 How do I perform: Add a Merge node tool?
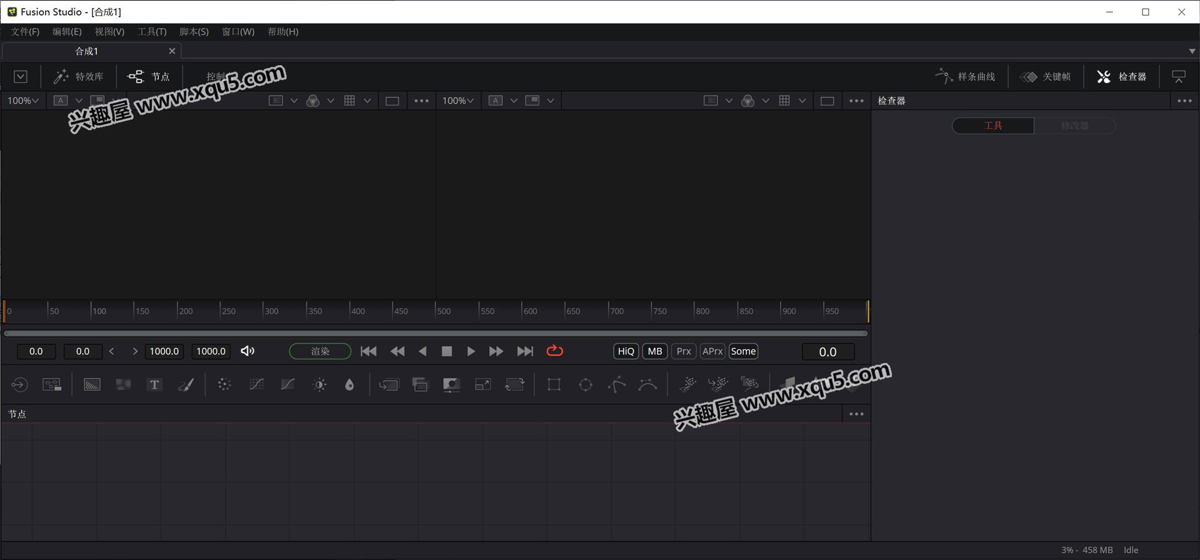(x=389, y=385)
